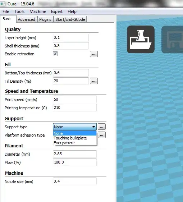Image resolution: width=183 pixels, height=202 pixels.
Task: Open retraction settings ellipsis button
Action: click(94, 54)
